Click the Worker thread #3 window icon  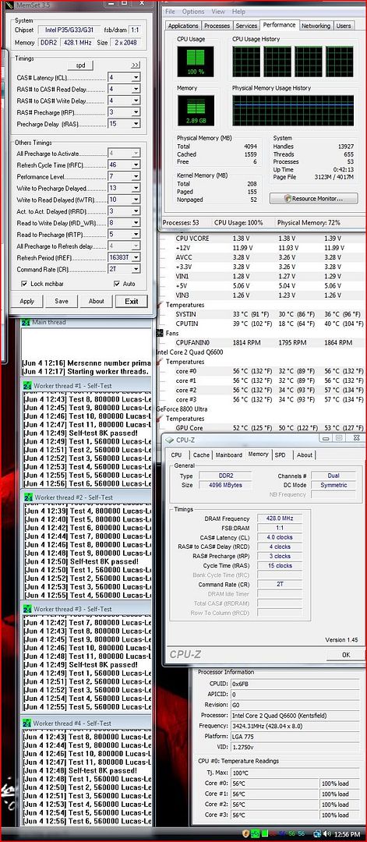pyautogui.click(x=26, y=609)
